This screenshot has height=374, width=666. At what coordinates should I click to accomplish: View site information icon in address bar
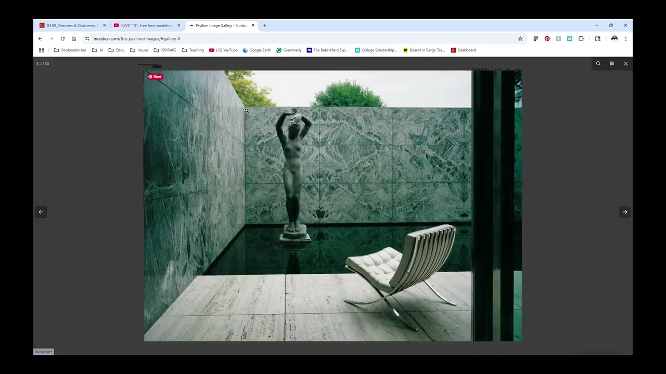[x=87, y=38]
